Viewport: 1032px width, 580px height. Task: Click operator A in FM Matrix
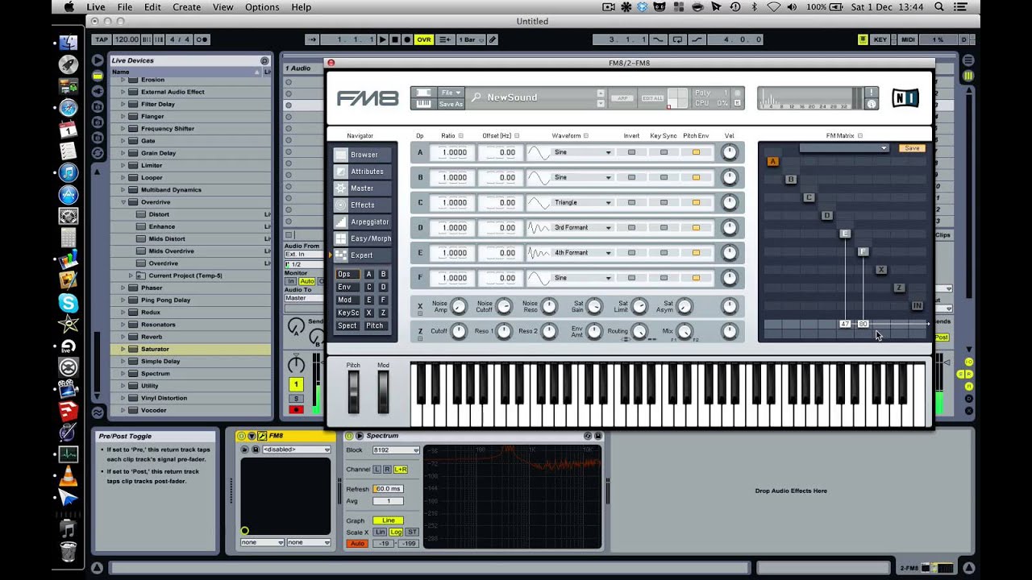click(772, 162)
